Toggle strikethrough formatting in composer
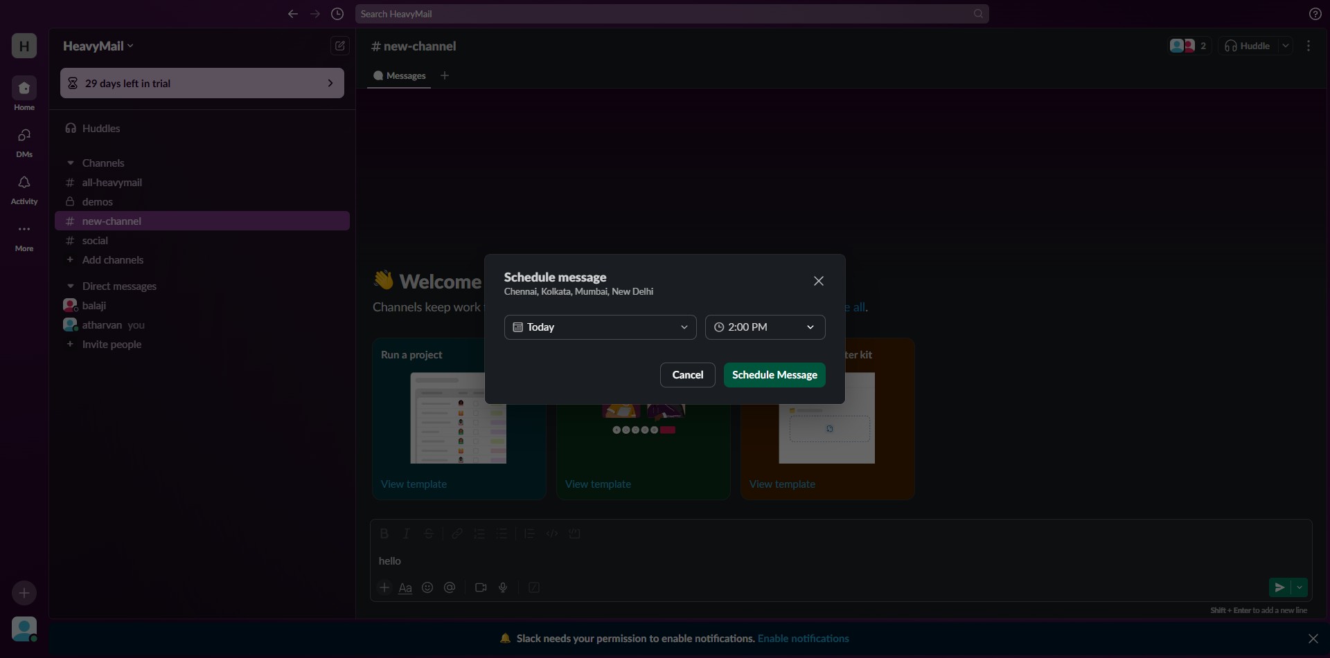The image size is (1330, 658). (x=429, y=533)
